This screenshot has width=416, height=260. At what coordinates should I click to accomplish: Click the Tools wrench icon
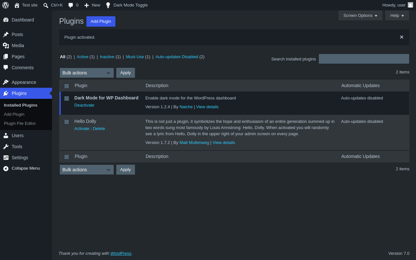coord(6,147)
